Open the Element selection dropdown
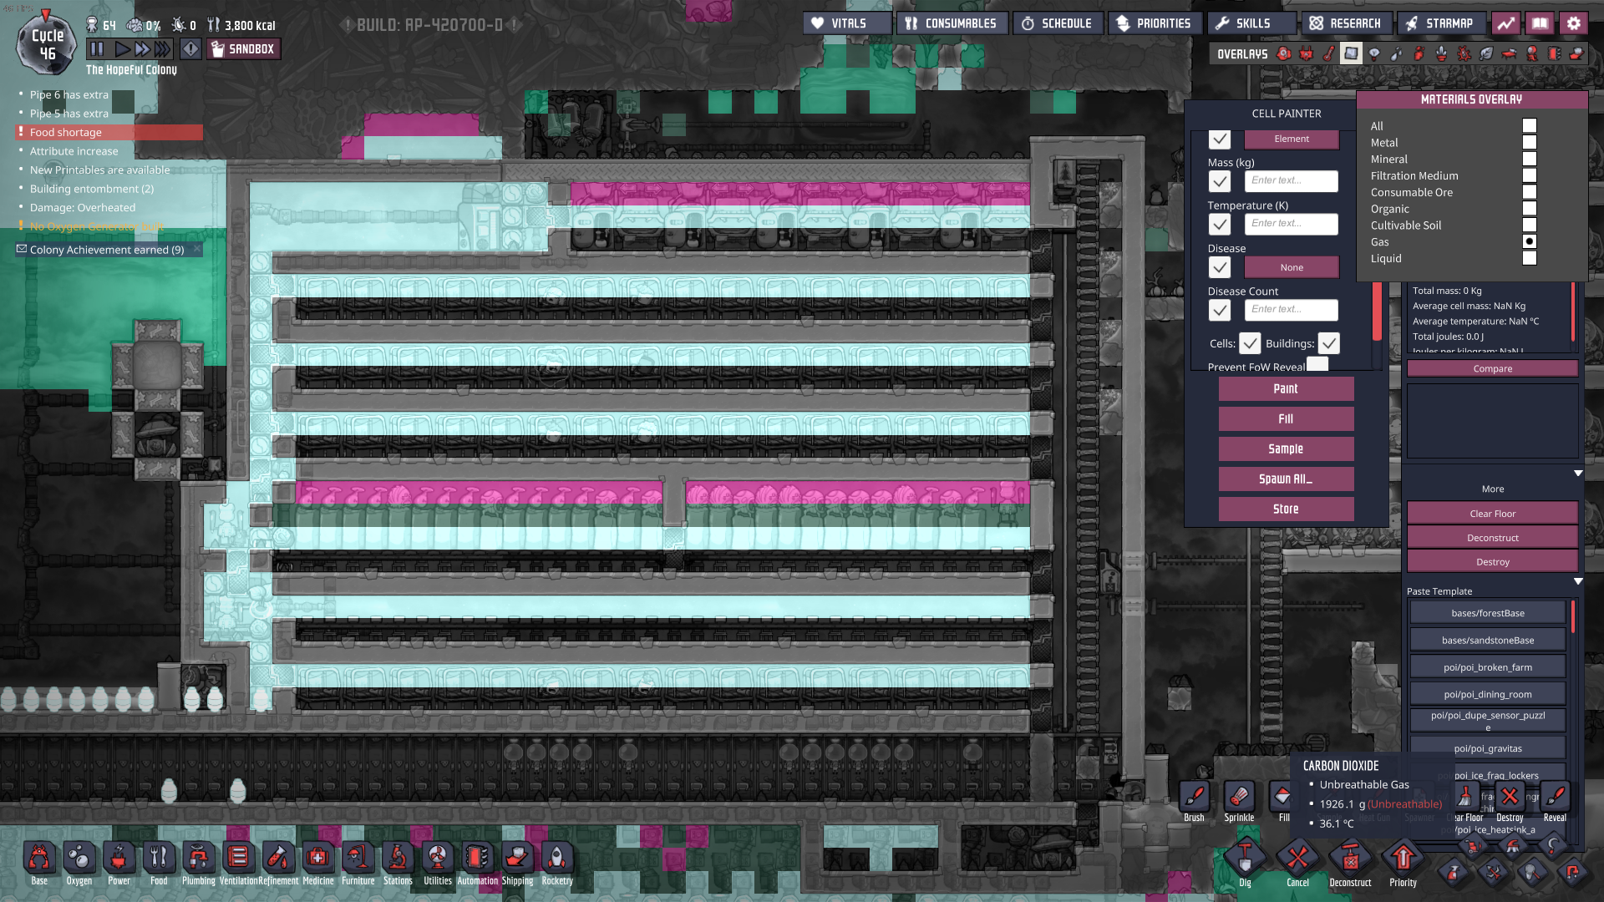 click(x=1292, y=139)
